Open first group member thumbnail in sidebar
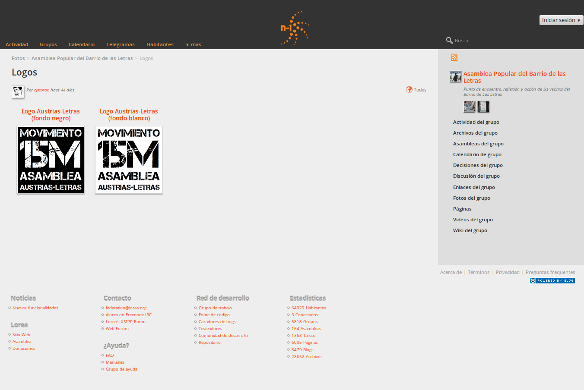 [469, 106]
